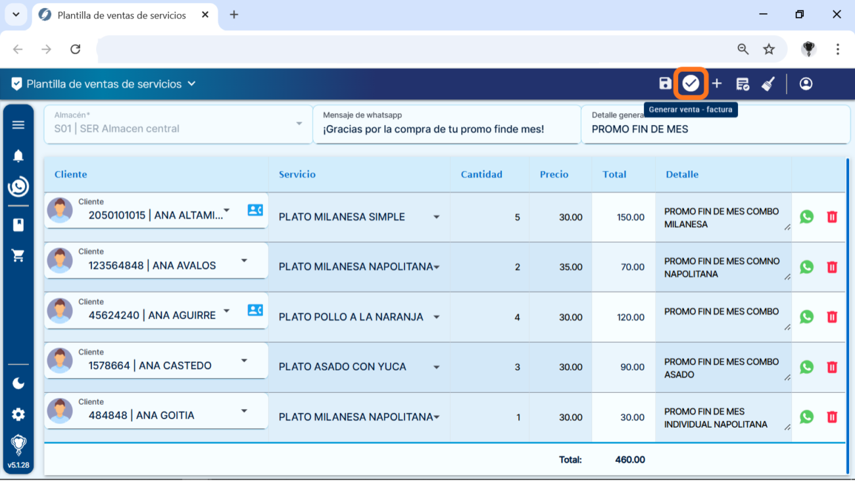The width and height of the screenshot is (855, 481).
Task: Open the hamburger menu in sidebar
Action: [18, 125]
